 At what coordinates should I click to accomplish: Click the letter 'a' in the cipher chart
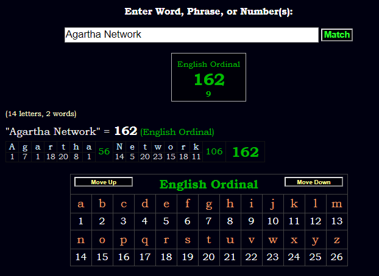(81, 204)
